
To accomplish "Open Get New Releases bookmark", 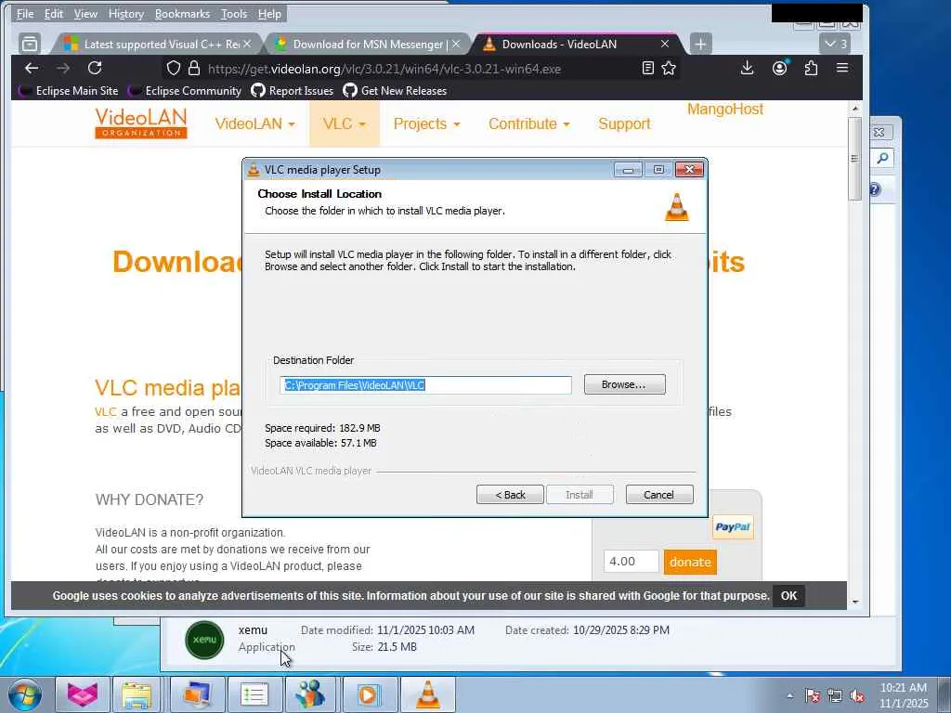I will 395,91.
